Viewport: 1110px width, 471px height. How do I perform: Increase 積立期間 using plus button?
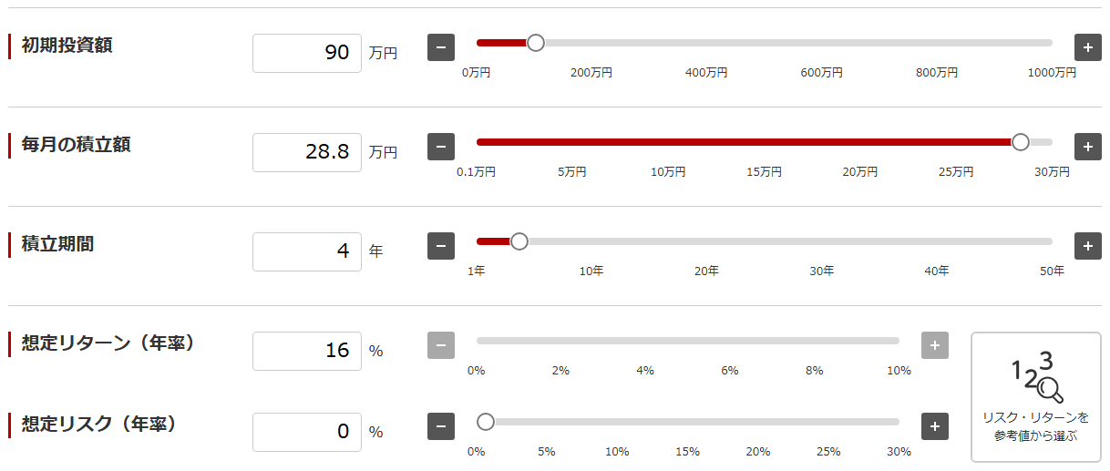point(1087,246)
